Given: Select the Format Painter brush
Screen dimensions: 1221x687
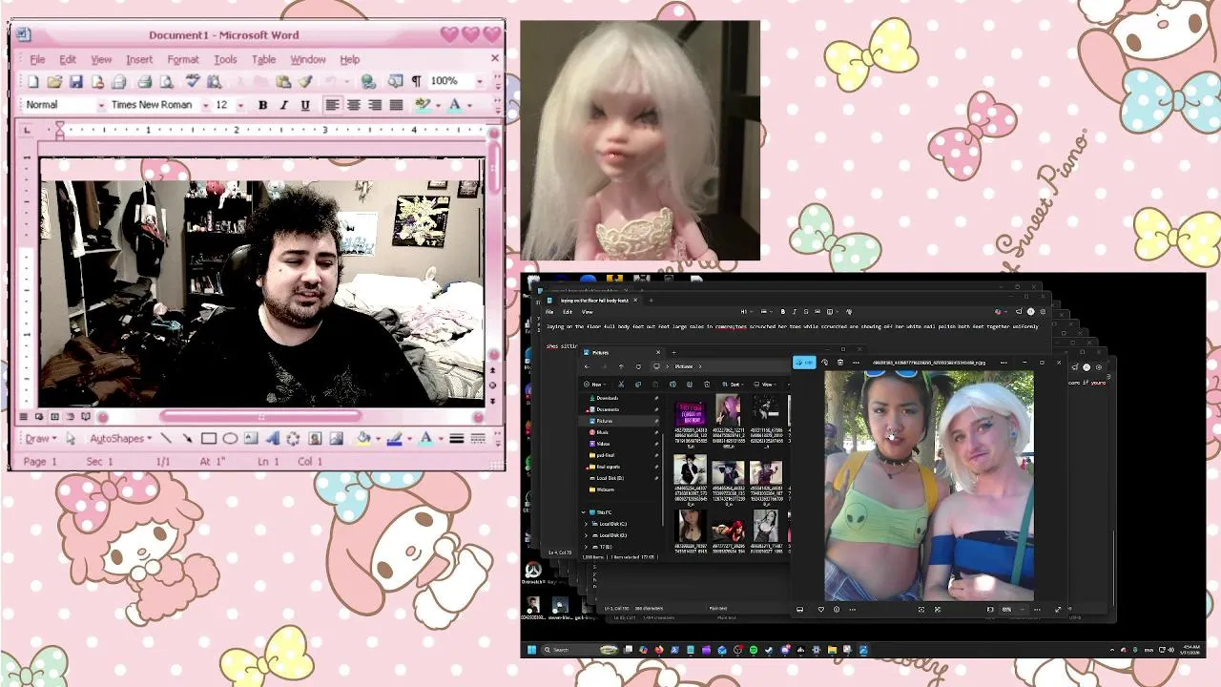Looking at the screenshot, I should (x=305, y=82).
